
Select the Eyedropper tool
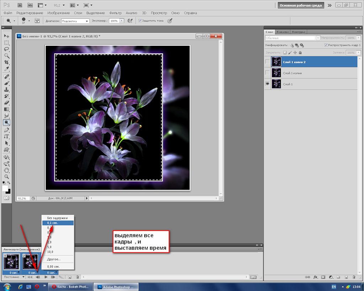[x=6, y=69]
